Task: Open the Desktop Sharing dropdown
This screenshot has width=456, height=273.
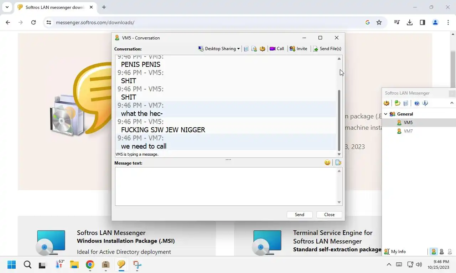Action: click(x=219, y=49)
